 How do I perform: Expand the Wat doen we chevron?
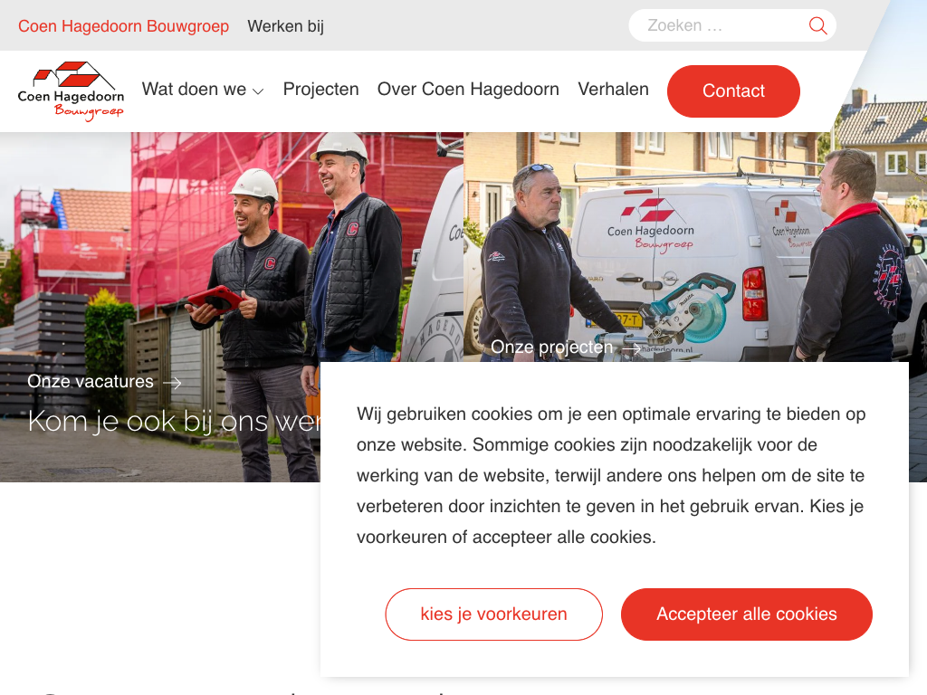coord(258,91)
